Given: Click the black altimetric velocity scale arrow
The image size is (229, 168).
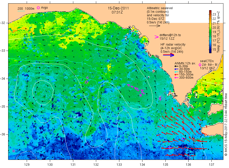Looking at the screenshot, I should (154, 26).
